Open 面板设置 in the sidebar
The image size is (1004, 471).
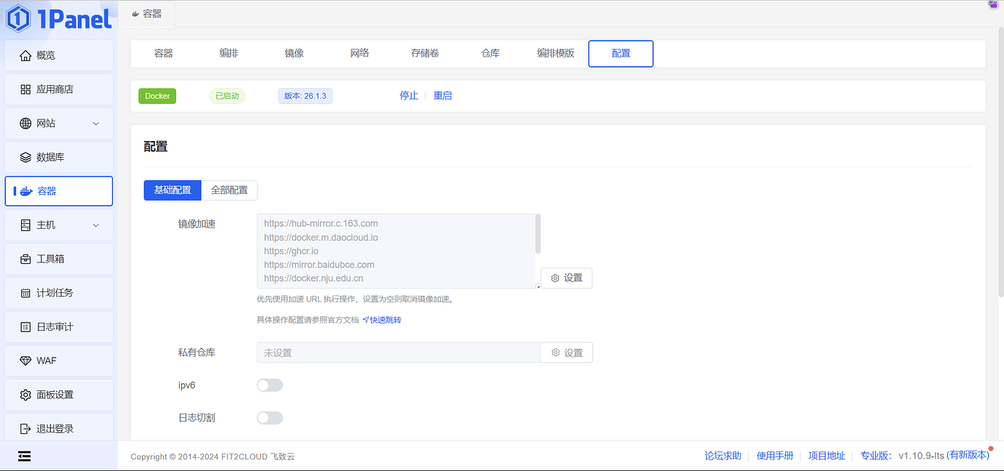(x=59, y=395)
